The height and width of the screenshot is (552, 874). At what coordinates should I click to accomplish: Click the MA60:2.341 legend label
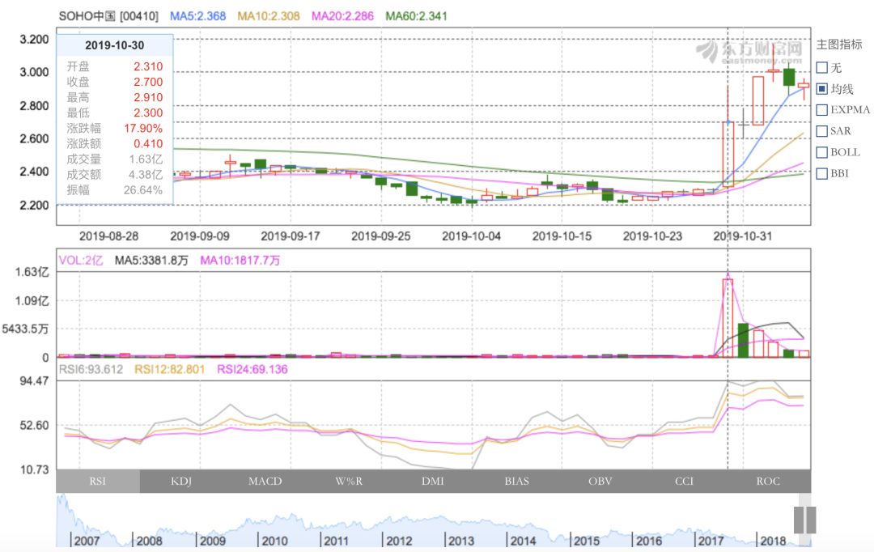417,16
